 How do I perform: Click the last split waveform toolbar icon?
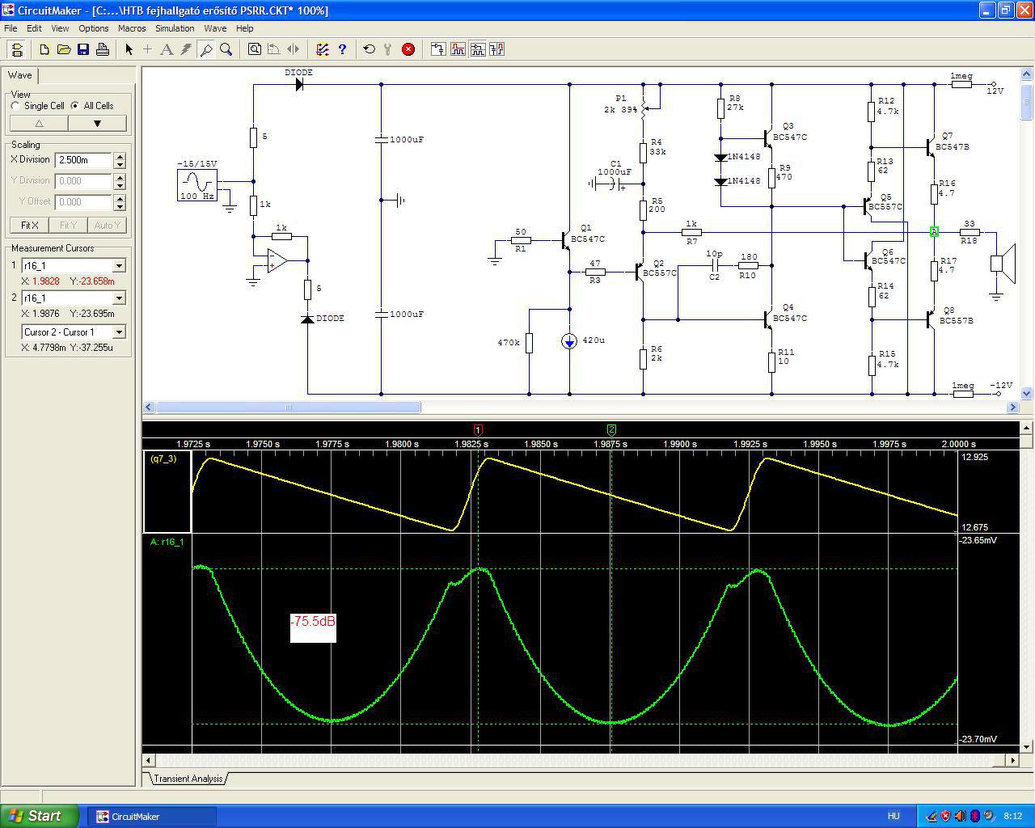pyautogui.click(x=496, y=49)
